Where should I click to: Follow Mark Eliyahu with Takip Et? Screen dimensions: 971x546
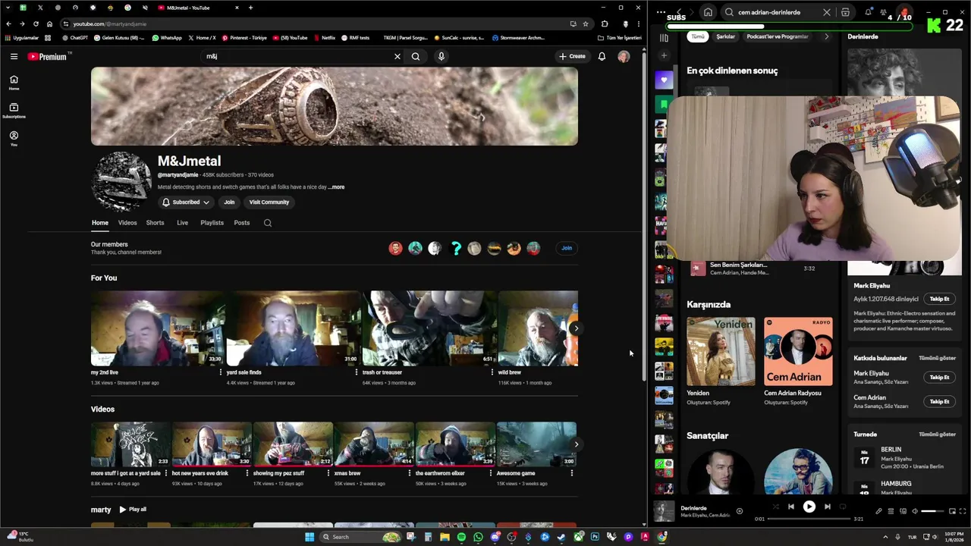[x=939, y=299]
